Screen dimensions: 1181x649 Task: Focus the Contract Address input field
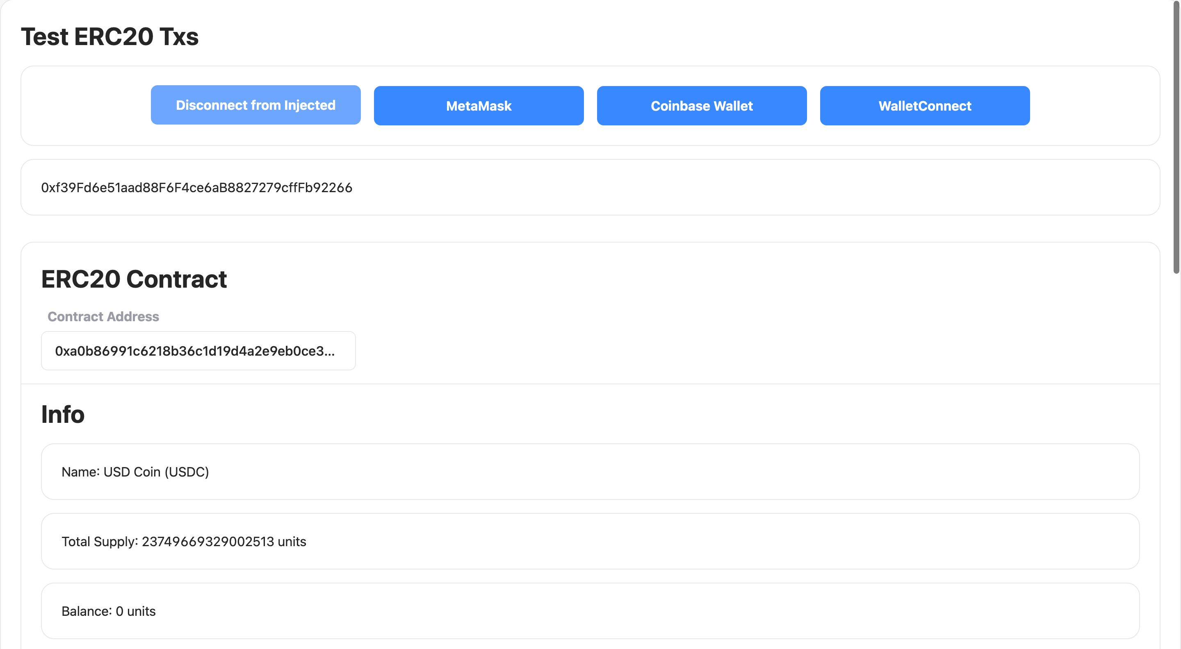pos(198,351)
